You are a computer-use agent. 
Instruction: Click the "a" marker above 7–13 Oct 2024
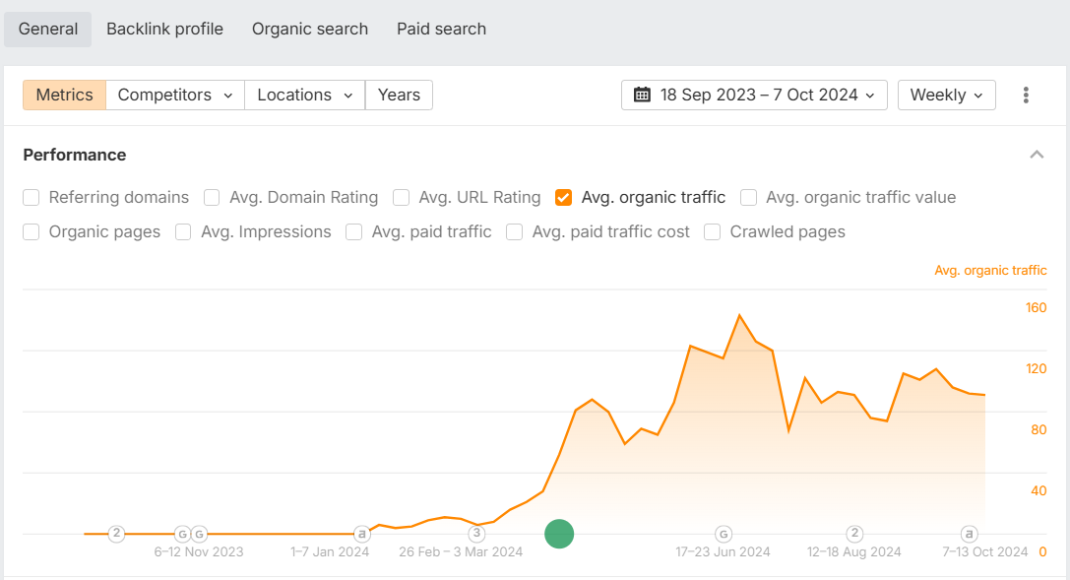[x=970, y=534]
